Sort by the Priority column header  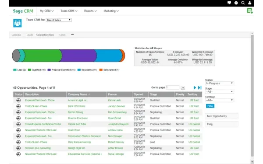(x=180, y=94)
